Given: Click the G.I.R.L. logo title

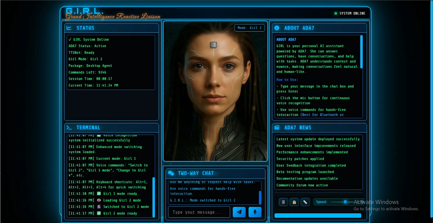Looking at the screenshot, I should [x=84, y=11].
